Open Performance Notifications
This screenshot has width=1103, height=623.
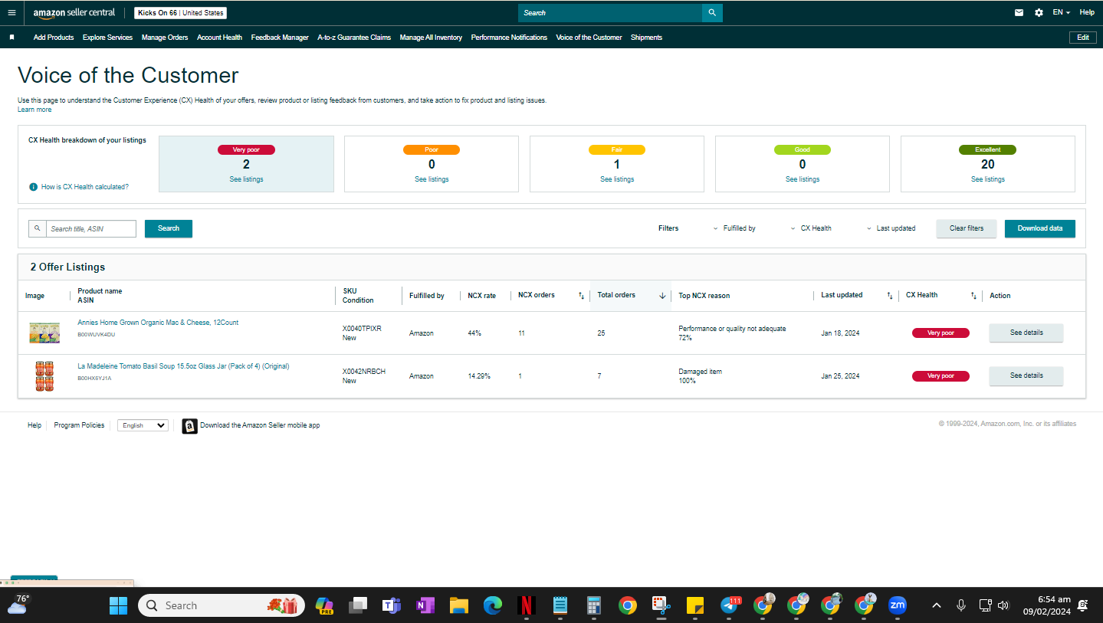pyautogui.click(x=509, y=38)
